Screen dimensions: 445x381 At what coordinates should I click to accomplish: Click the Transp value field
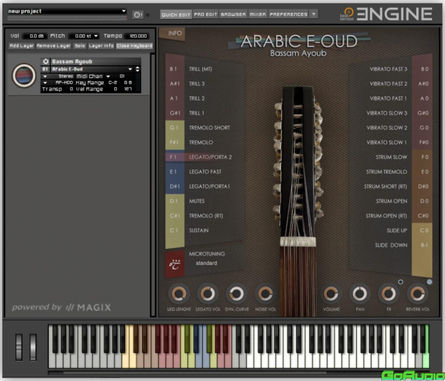[71, 89]
